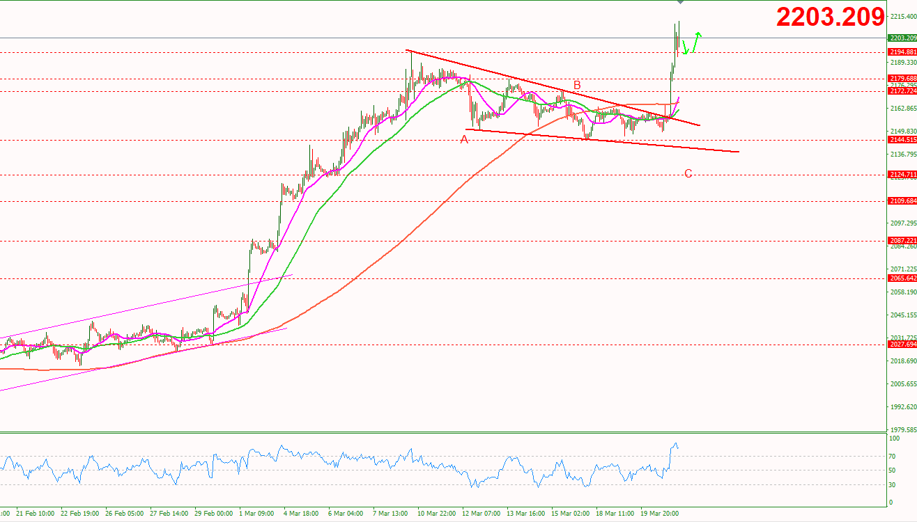917x522 pixels.
Task: Click the 2097.295 price scale value
Action: (903, 223)
